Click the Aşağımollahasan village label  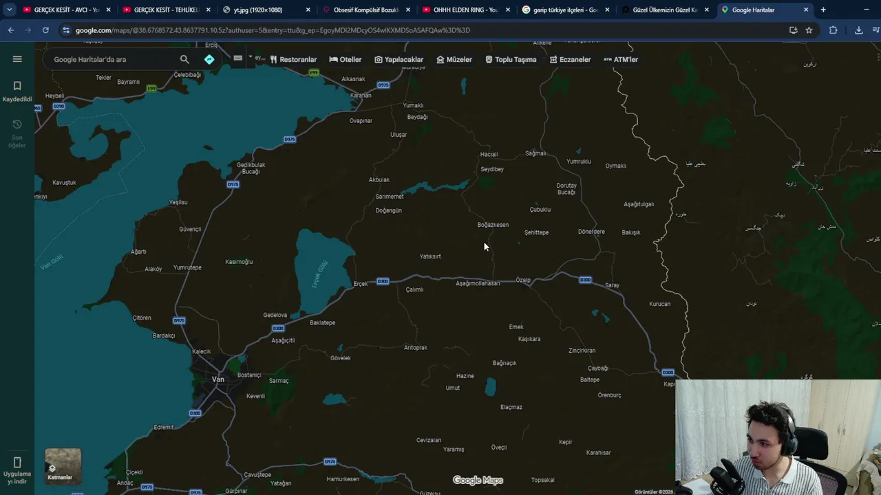click(478, 283)
